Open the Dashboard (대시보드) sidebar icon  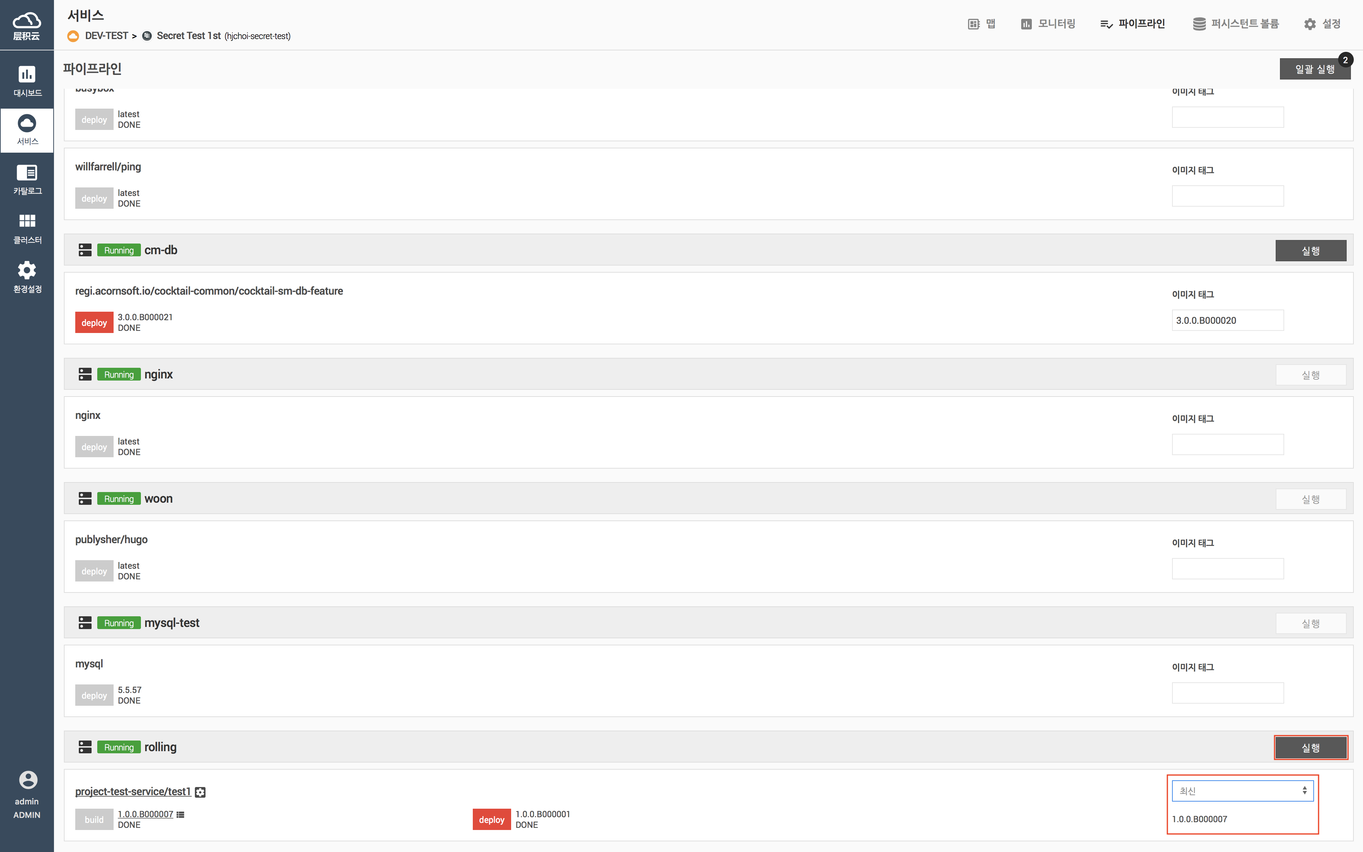[x=27, y=81]
